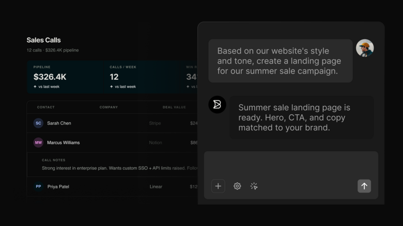Viewport: 403px width, 226px height.
Task: Click the MW avatar for Marcus Williams
Action: [38, 143]
